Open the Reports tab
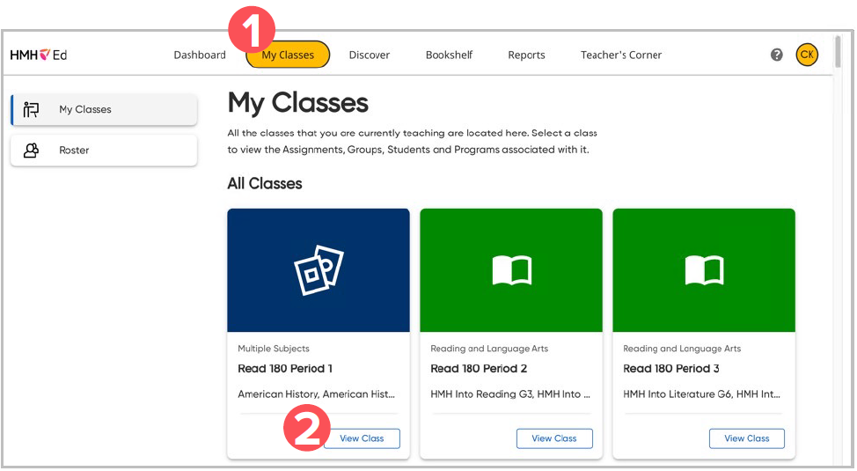Image resolution: width=857 pixels, height=471 pixels. 526,55
